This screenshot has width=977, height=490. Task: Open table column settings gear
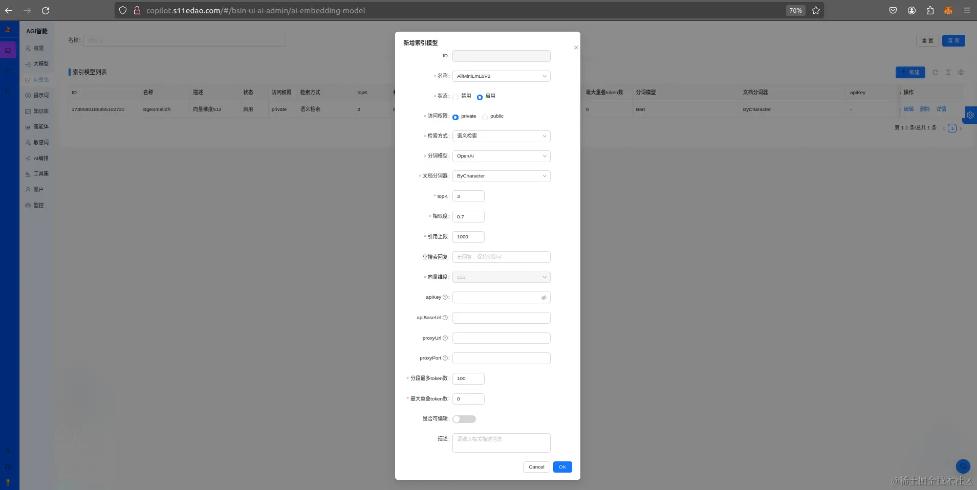961,73
